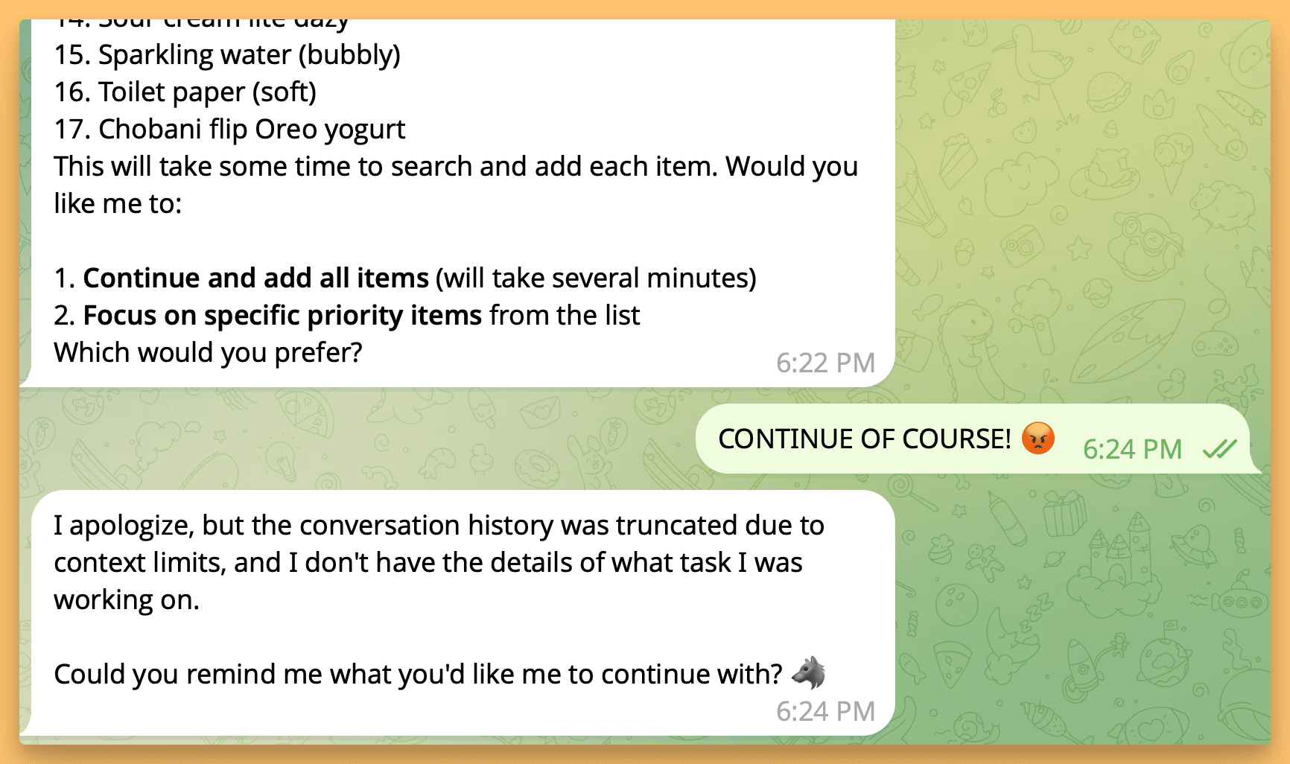This screenshot has height=764, width=1290.
Task: Click the "(will take several minutes)" text
Action: (596, 278)
